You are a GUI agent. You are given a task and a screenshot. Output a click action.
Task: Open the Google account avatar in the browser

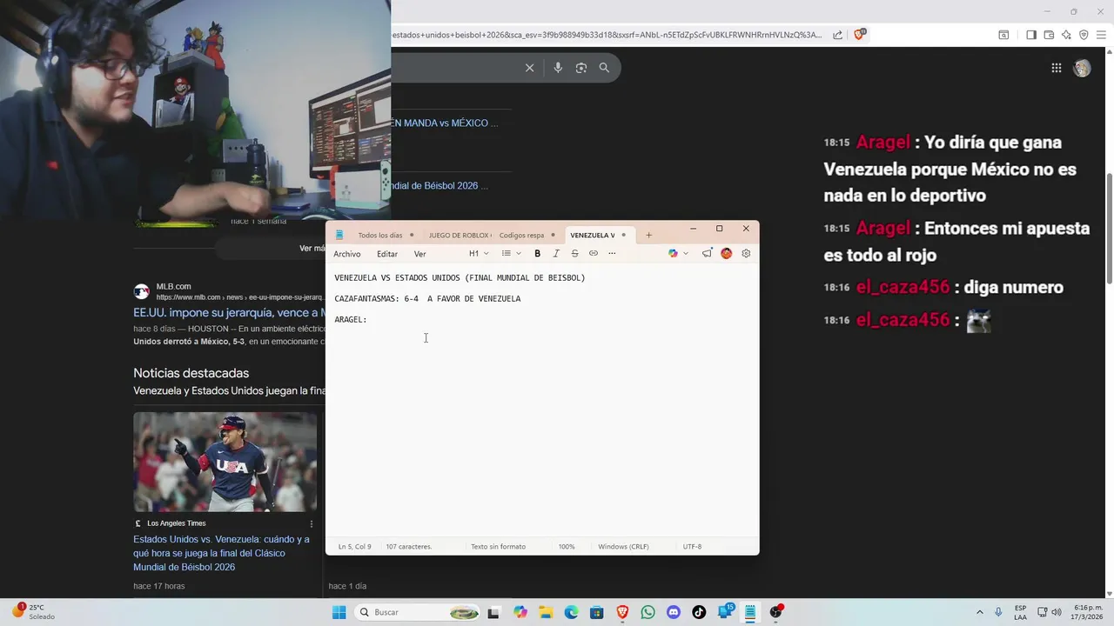pos(1082,68)
